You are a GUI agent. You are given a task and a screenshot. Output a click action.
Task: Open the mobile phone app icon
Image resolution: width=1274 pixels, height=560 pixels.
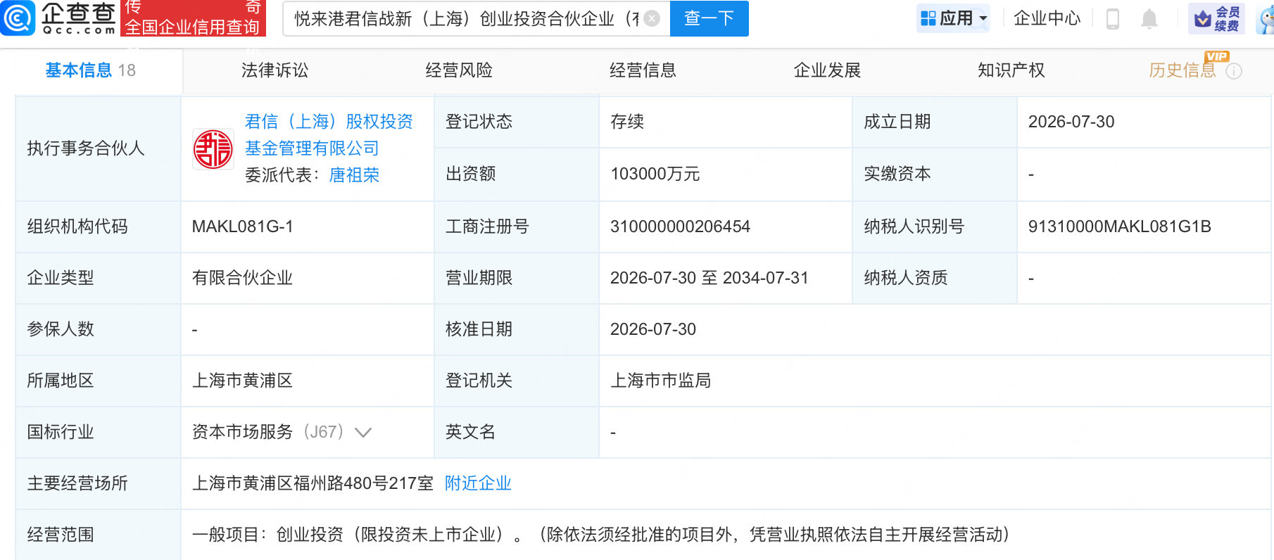pyautogui.click(x=1113, y=18)
